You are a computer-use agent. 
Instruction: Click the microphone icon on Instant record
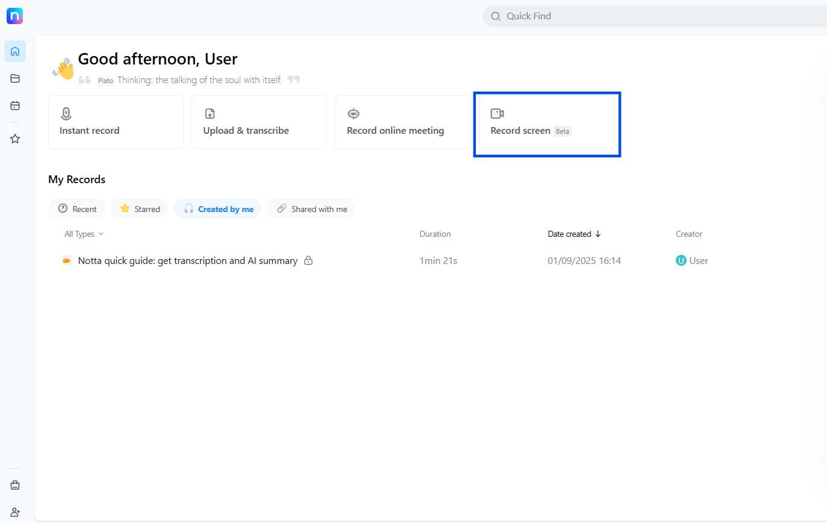[x=66, y=113]
